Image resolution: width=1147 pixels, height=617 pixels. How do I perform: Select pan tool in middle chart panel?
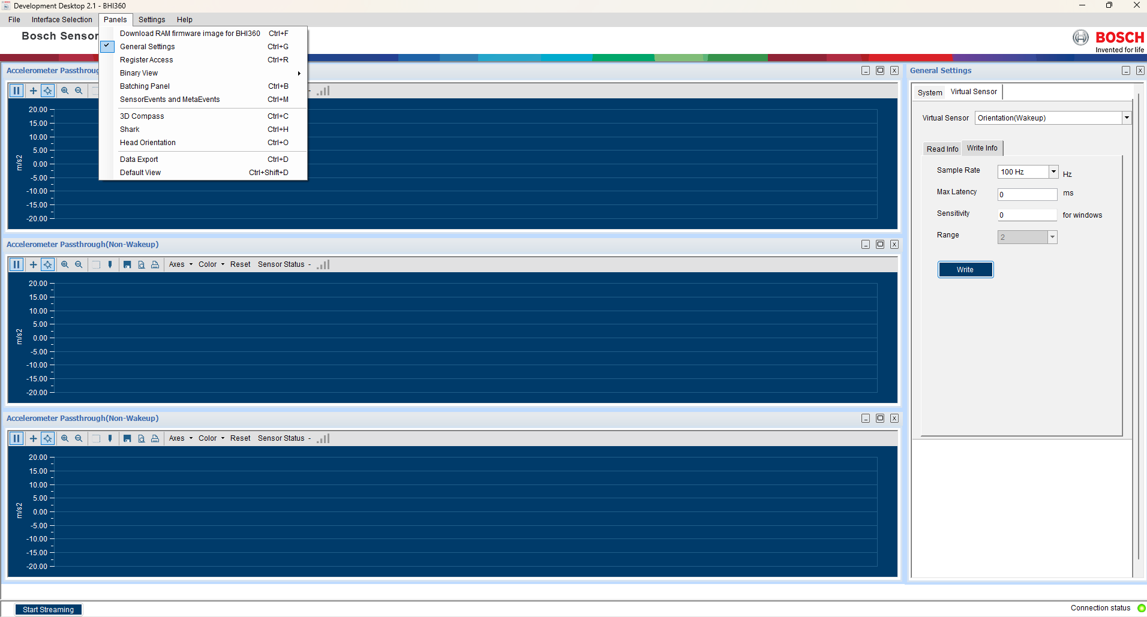[33, 264]
